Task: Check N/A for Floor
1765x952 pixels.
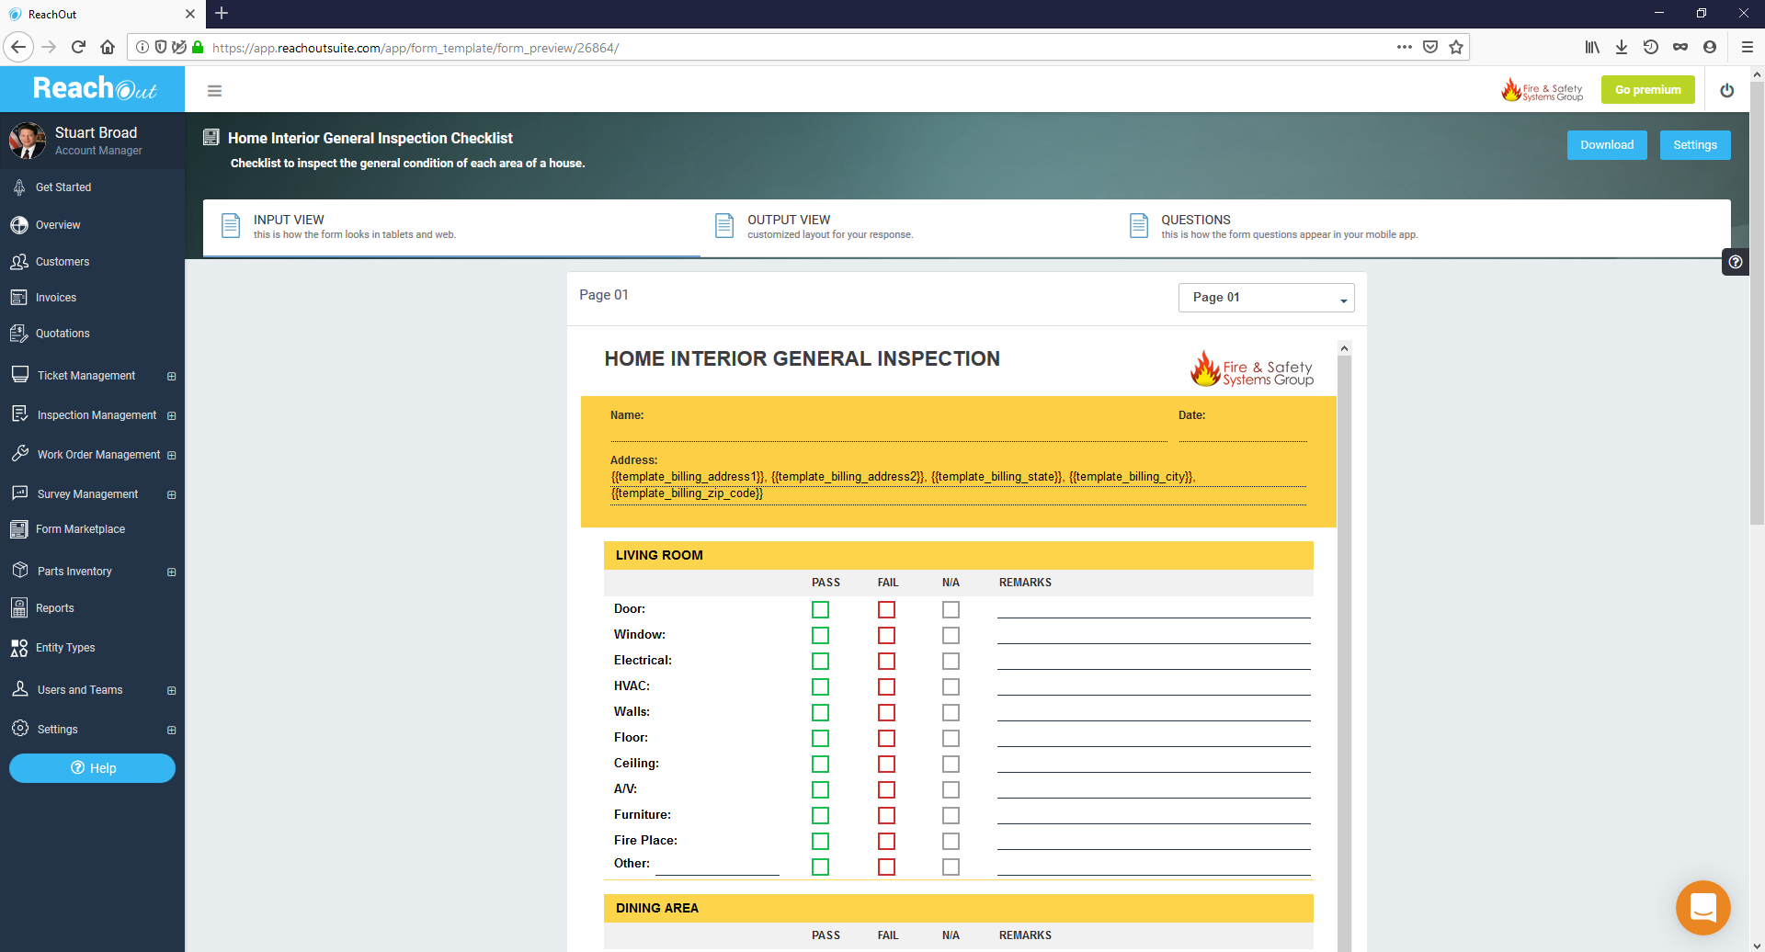Action: coord(951,739)
